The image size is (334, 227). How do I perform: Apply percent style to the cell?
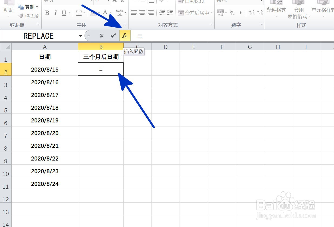(x=232, y=13)
